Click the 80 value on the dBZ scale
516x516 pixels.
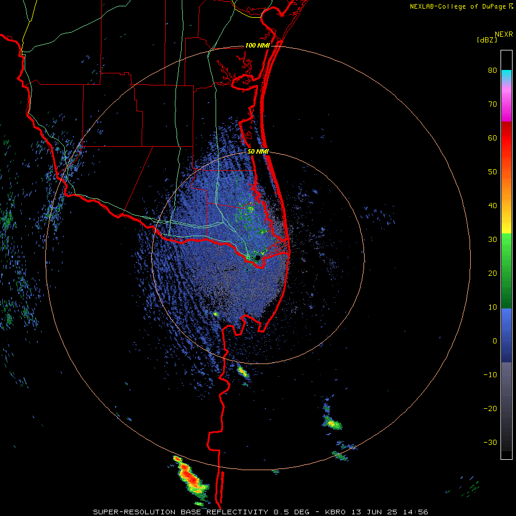tap(492, 71)
